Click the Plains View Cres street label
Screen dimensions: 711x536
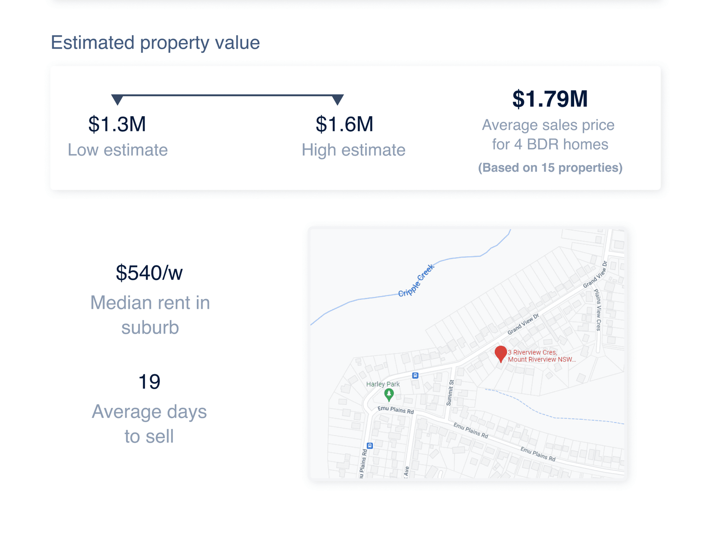tap(598, 310)
